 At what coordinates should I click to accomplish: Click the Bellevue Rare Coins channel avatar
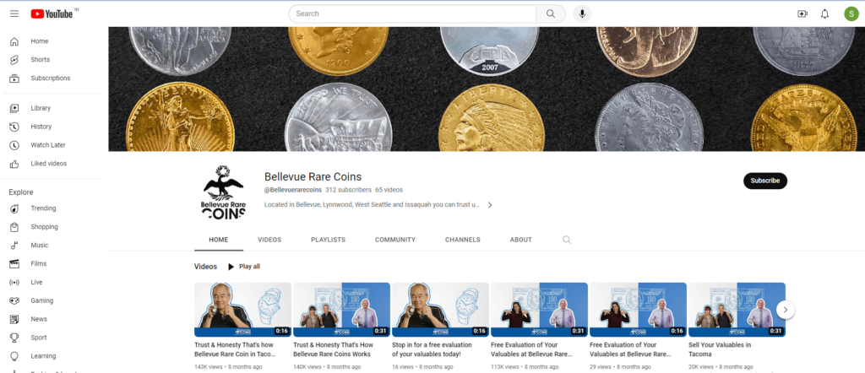pyautogui.click(x=223, y=192)
